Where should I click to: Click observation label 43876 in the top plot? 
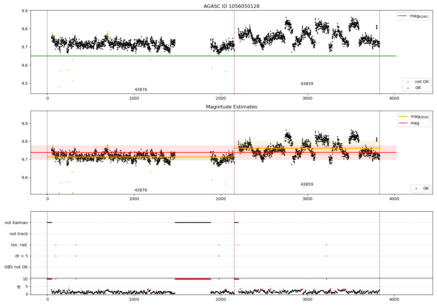coord(141,90)
